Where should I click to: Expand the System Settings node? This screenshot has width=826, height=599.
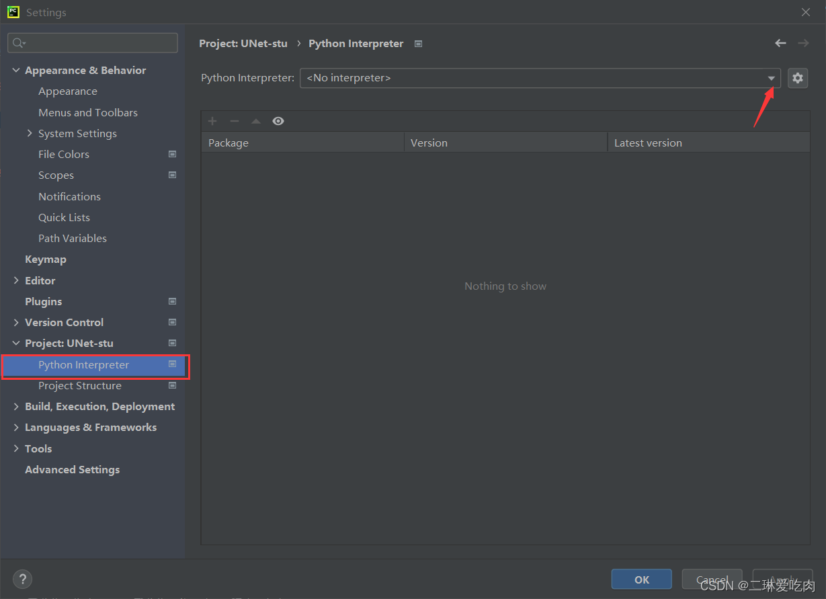[30, 133]
